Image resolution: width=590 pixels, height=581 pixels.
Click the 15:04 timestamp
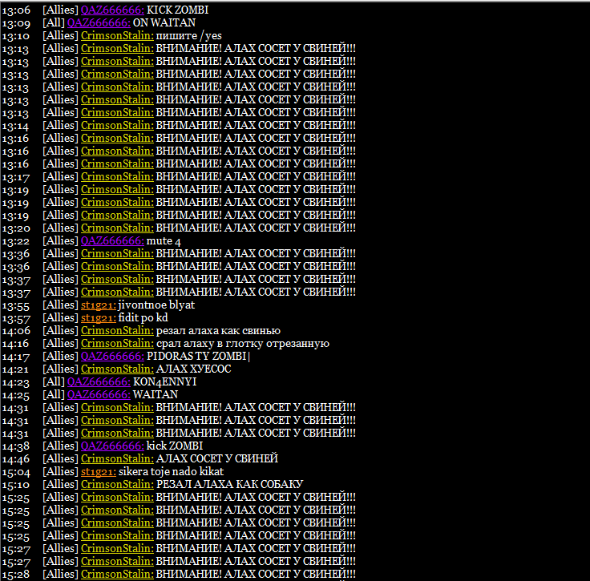coord(16,472)
